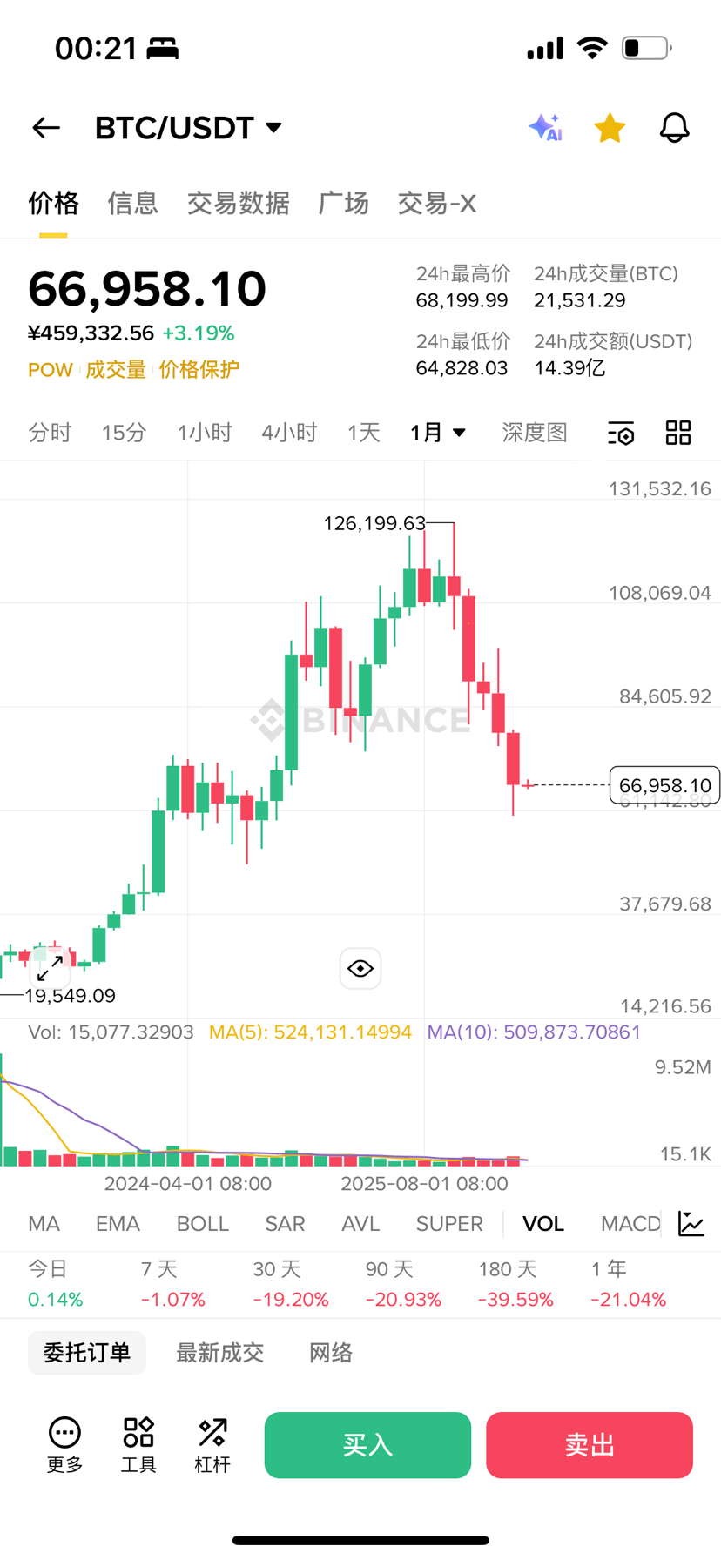
Task: Switch to the 网络 tab
Action: [331, 1353]
